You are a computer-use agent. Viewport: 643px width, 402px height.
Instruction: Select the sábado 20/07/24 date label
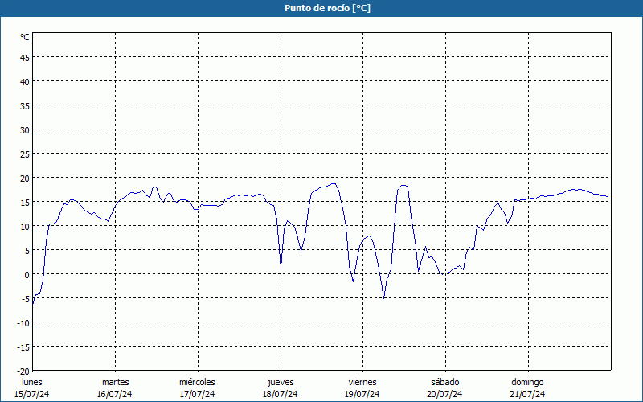pos(444,388)
